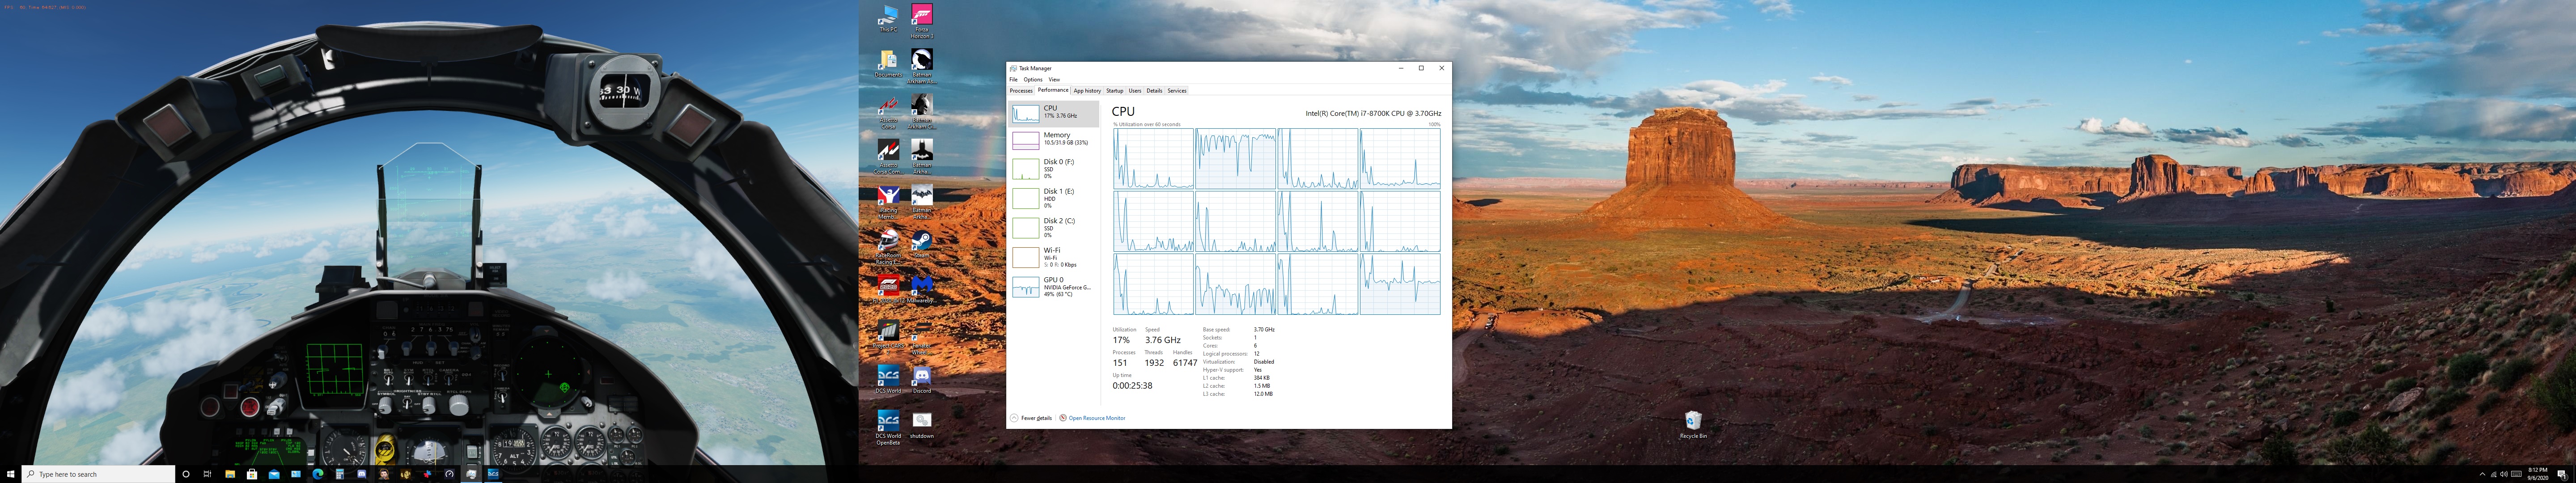This screenshot has width=2576, height=483.
Task: Open the Calculator taskbar icon
Action: (340, 474)
